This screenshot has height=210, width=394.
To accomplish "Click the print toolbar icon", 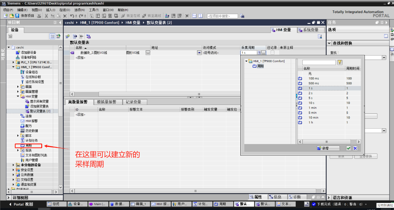I will click(39, 16).
